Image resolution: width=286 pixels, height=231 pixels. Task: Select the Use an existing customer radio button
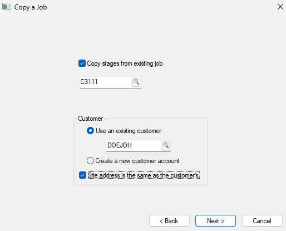click(x=90, y=131)
